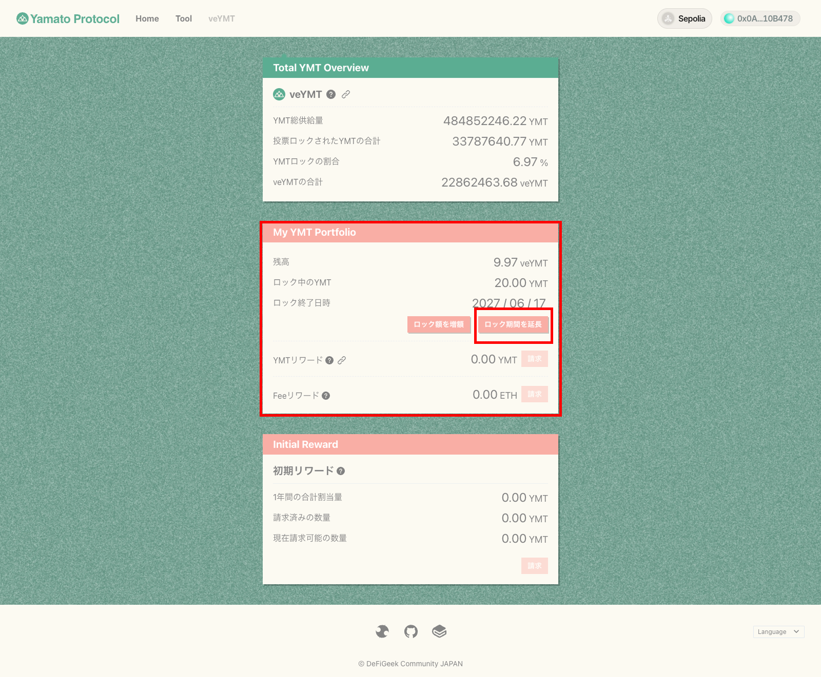This screenshot has height=677, width=821.
Task: Open the DeFiGeek community icon in footer
Action: tap(382, 631)
